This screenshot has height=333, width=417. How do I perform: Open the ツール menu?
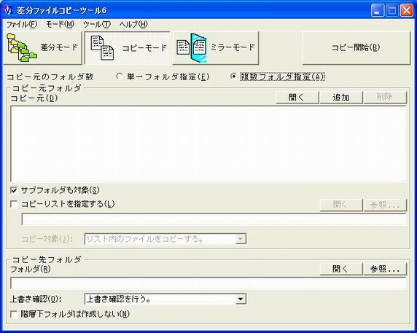[x=96, y=25]
